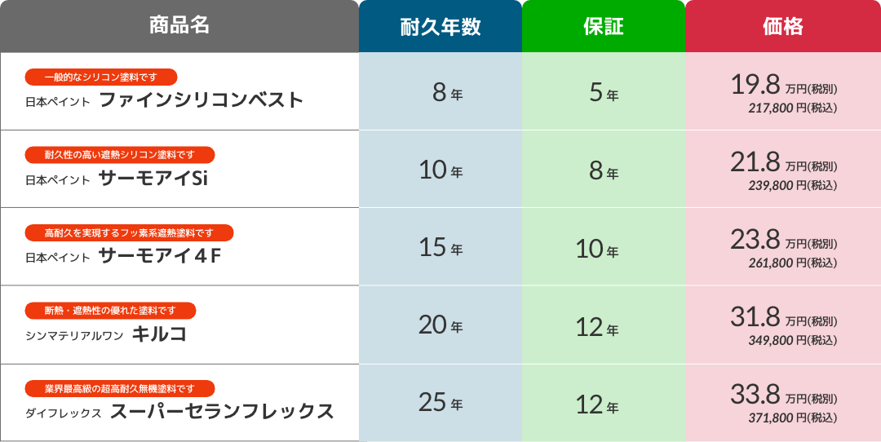
Task: Select the キルコ product name
Action: (160, 334)
